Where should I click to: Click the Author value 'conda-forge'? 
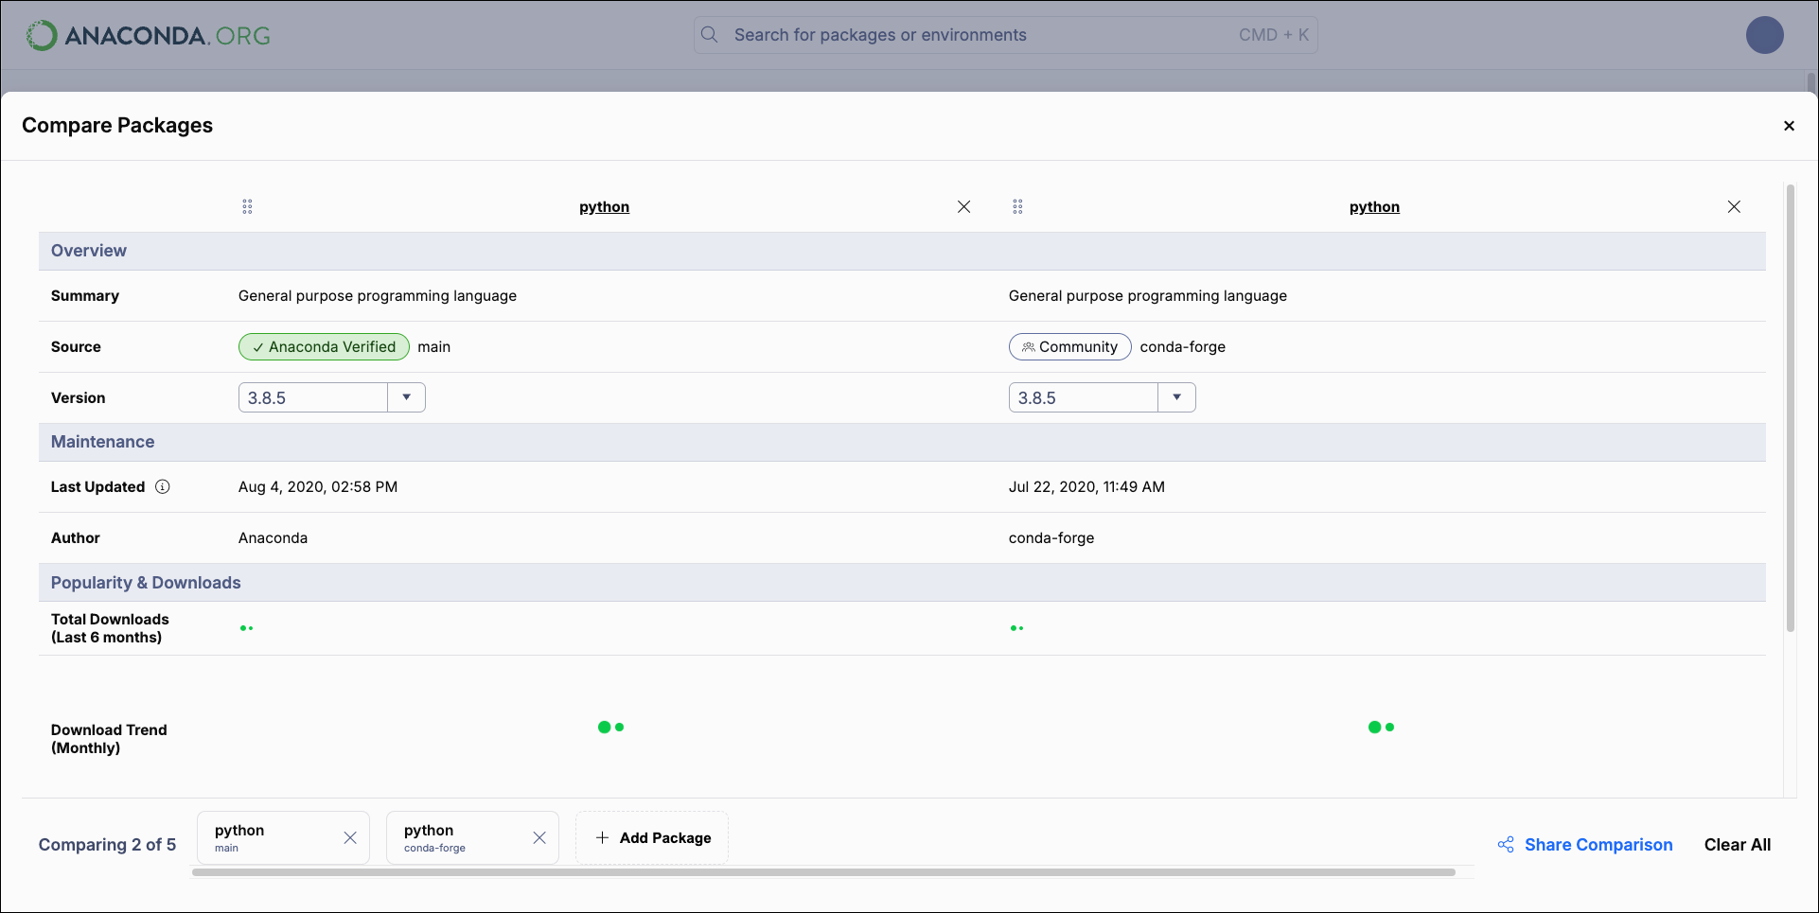coord(1051,538)
